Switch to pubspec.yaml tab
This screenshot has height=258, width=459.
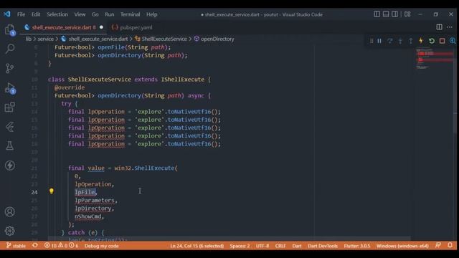pos(132,27)
